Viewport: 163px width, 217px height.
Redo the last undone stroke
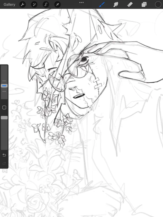click(4, 164)
